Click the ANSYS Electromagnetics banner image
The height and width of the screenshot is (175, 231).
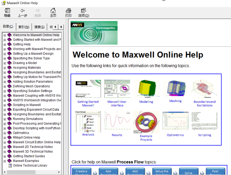coord(94,33)
